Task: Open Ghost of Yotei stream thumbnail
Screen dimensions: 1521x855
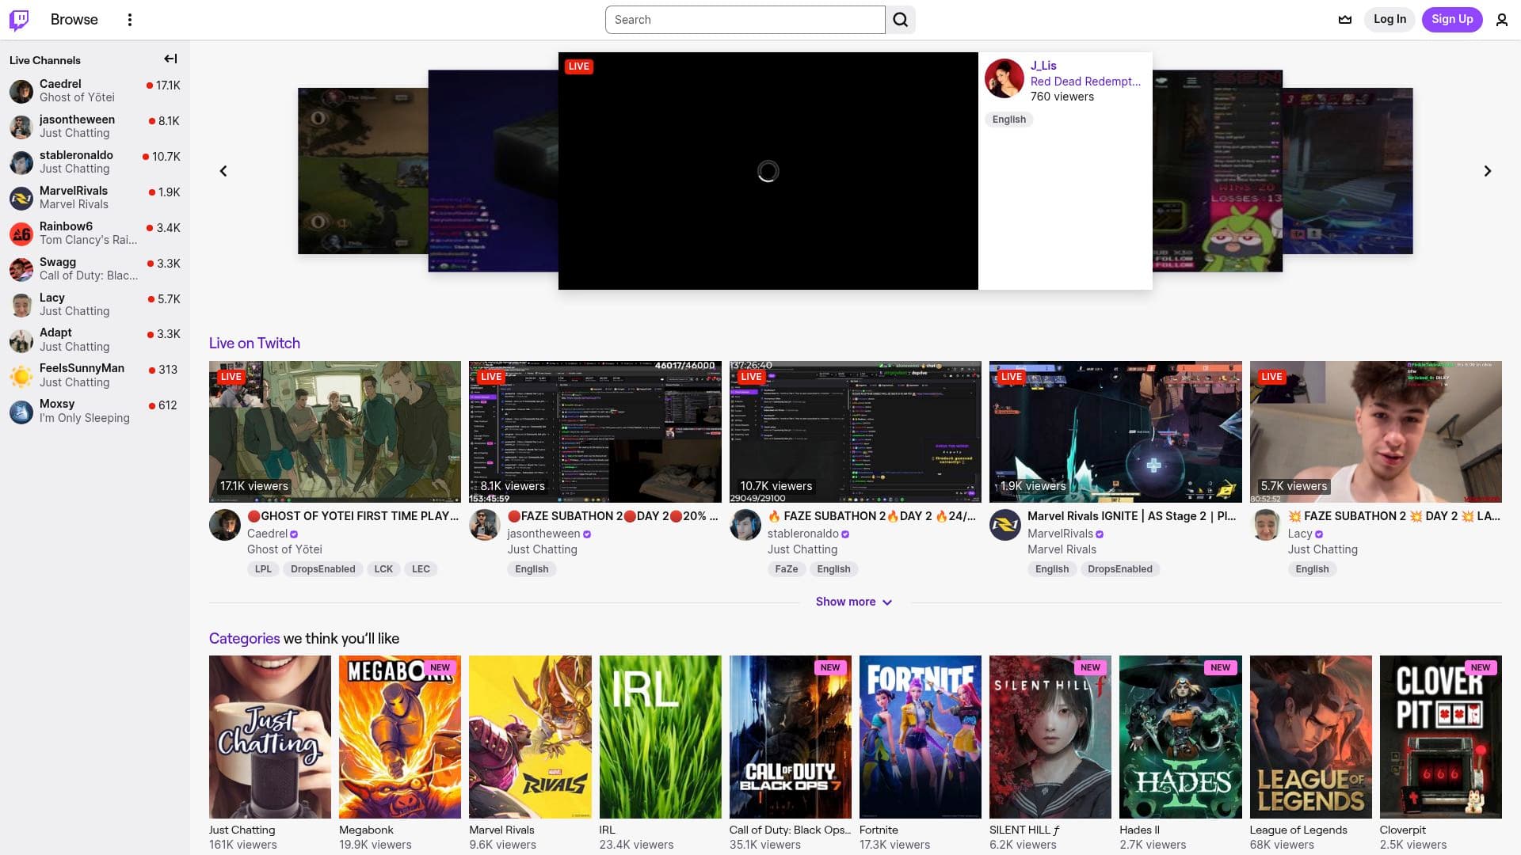Action: [x=335, y=431]
